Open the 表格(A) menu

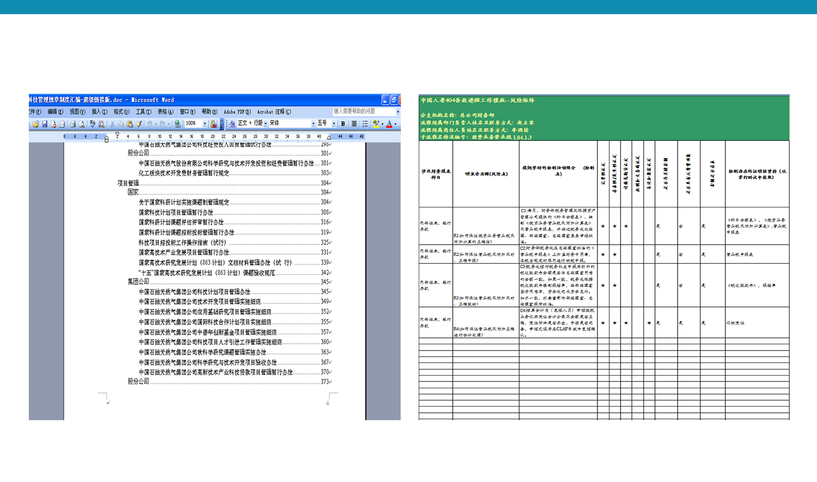[165, 112]
